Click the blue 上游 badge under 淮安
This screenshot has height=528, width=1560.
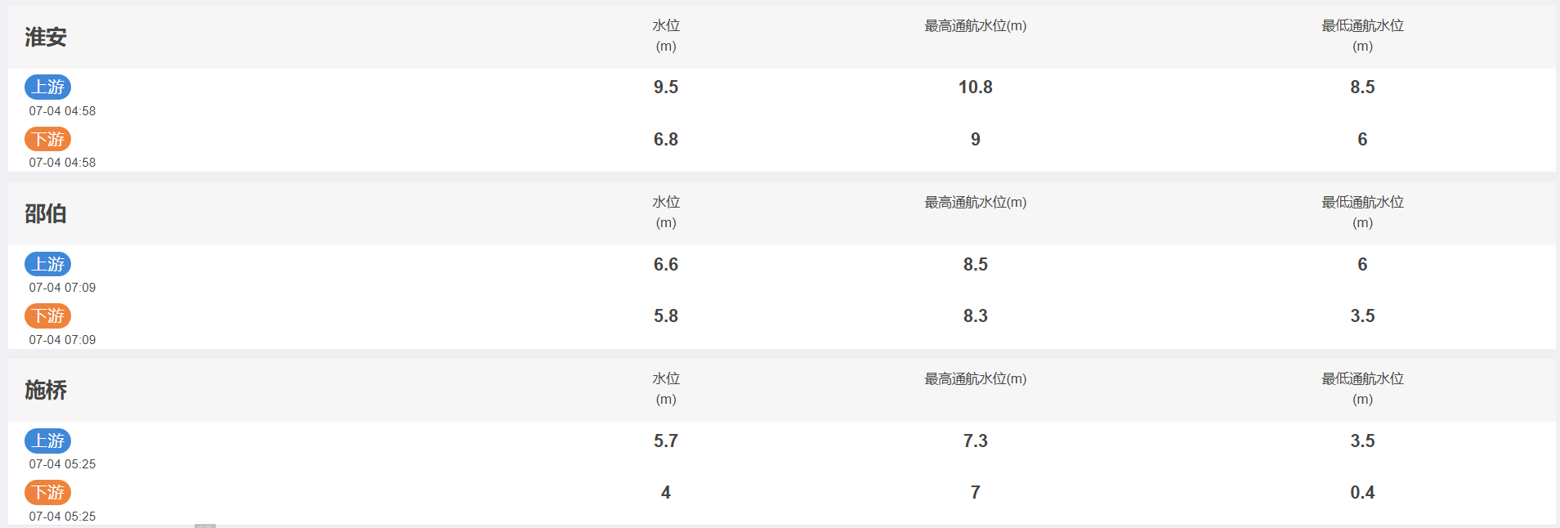47,87
